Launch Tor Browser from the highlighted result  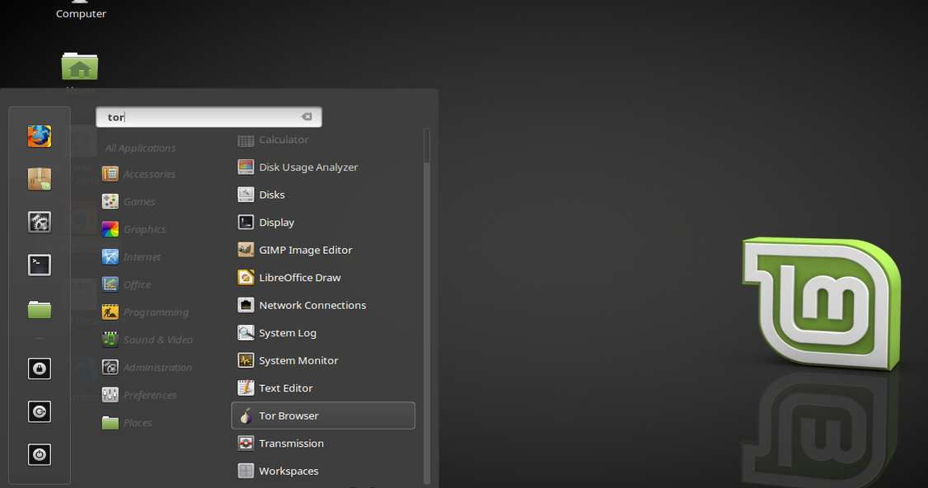click(323, 415)
